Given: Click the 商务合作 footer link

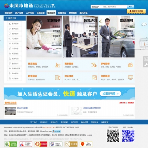Looking at the screenshot, I should [x=54, y=122].
